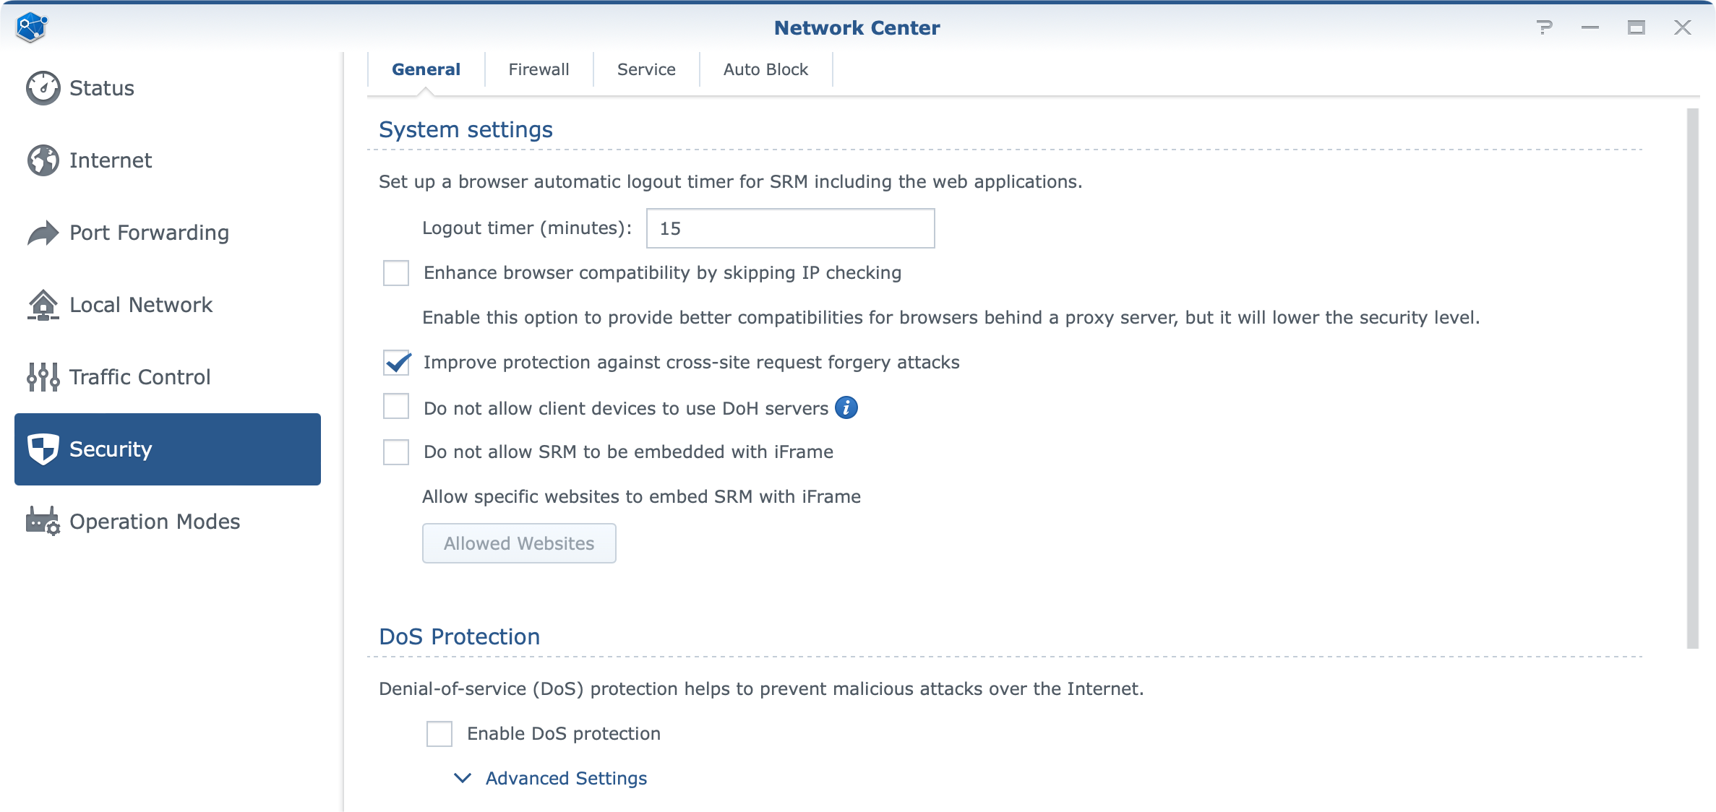
Task: Open the Status gauge icon
Action: coord(43,88)
